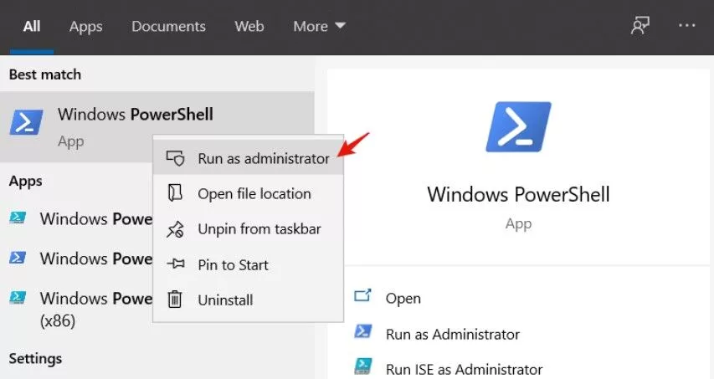Screen dimensions: 714x379
Task: Click the large PowerShell logo in preview pane
Action: click(x=518, y=127)
